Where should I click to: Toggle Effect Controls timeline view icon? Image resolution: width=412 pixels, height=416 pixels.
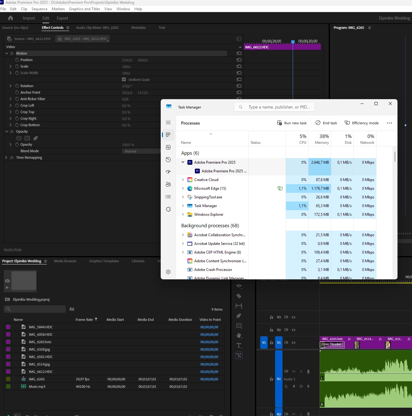(239, 39)
